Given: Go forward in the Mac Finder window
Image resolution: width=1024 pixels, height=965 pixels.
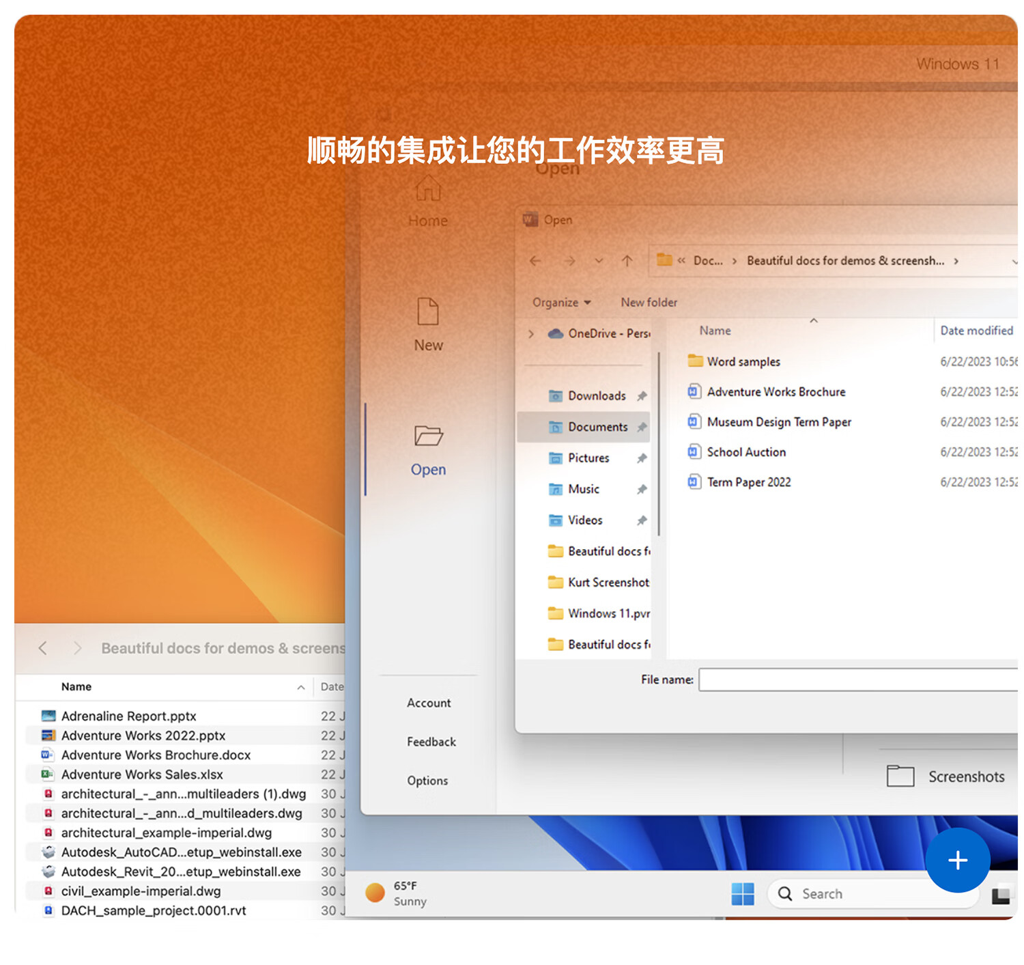Looking at the screenshot, I should (77, 649).
